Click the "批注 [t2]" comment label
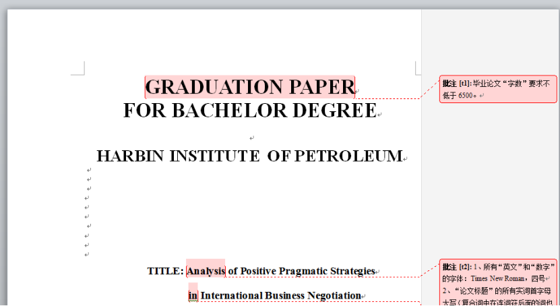Viewport: 560px width, 306px height. pos(456,266)
